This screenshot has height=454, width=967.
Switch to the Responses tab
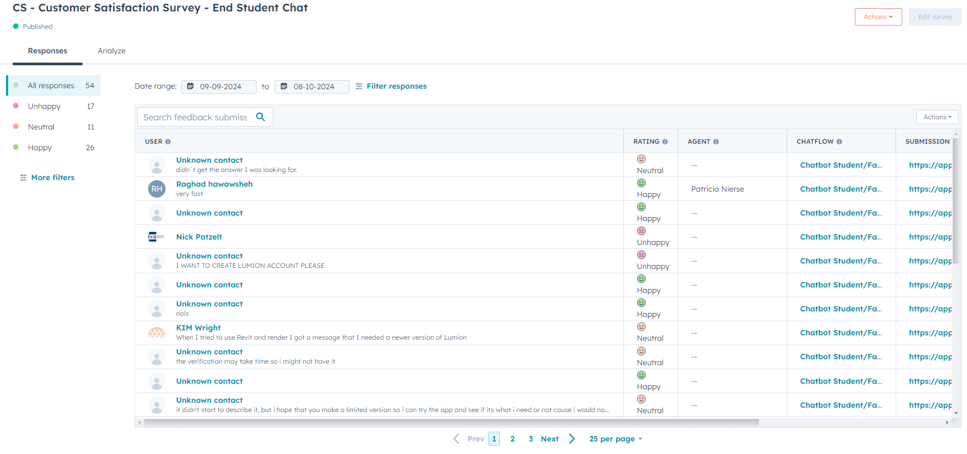pos(48,51)
